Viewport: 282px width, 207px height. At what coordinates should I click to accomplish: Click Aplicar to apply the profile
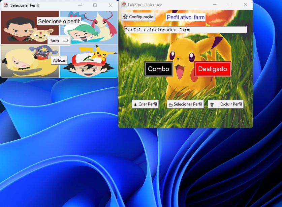tap(59, 60)
